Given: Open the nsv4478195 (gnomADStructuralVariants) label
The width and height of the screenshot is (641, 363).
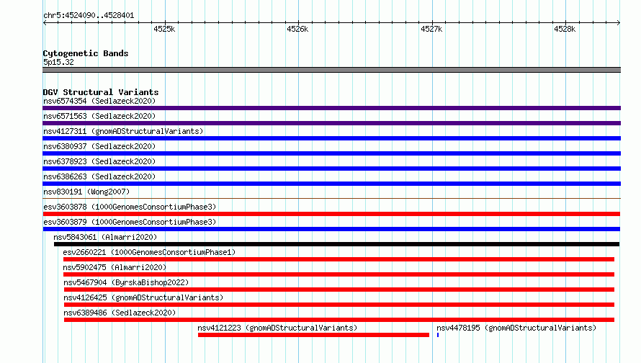Looking at the screenshot, I should (516, 328).
